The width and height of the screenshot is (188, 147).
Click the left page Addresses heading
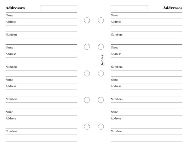tap(15, 8)
